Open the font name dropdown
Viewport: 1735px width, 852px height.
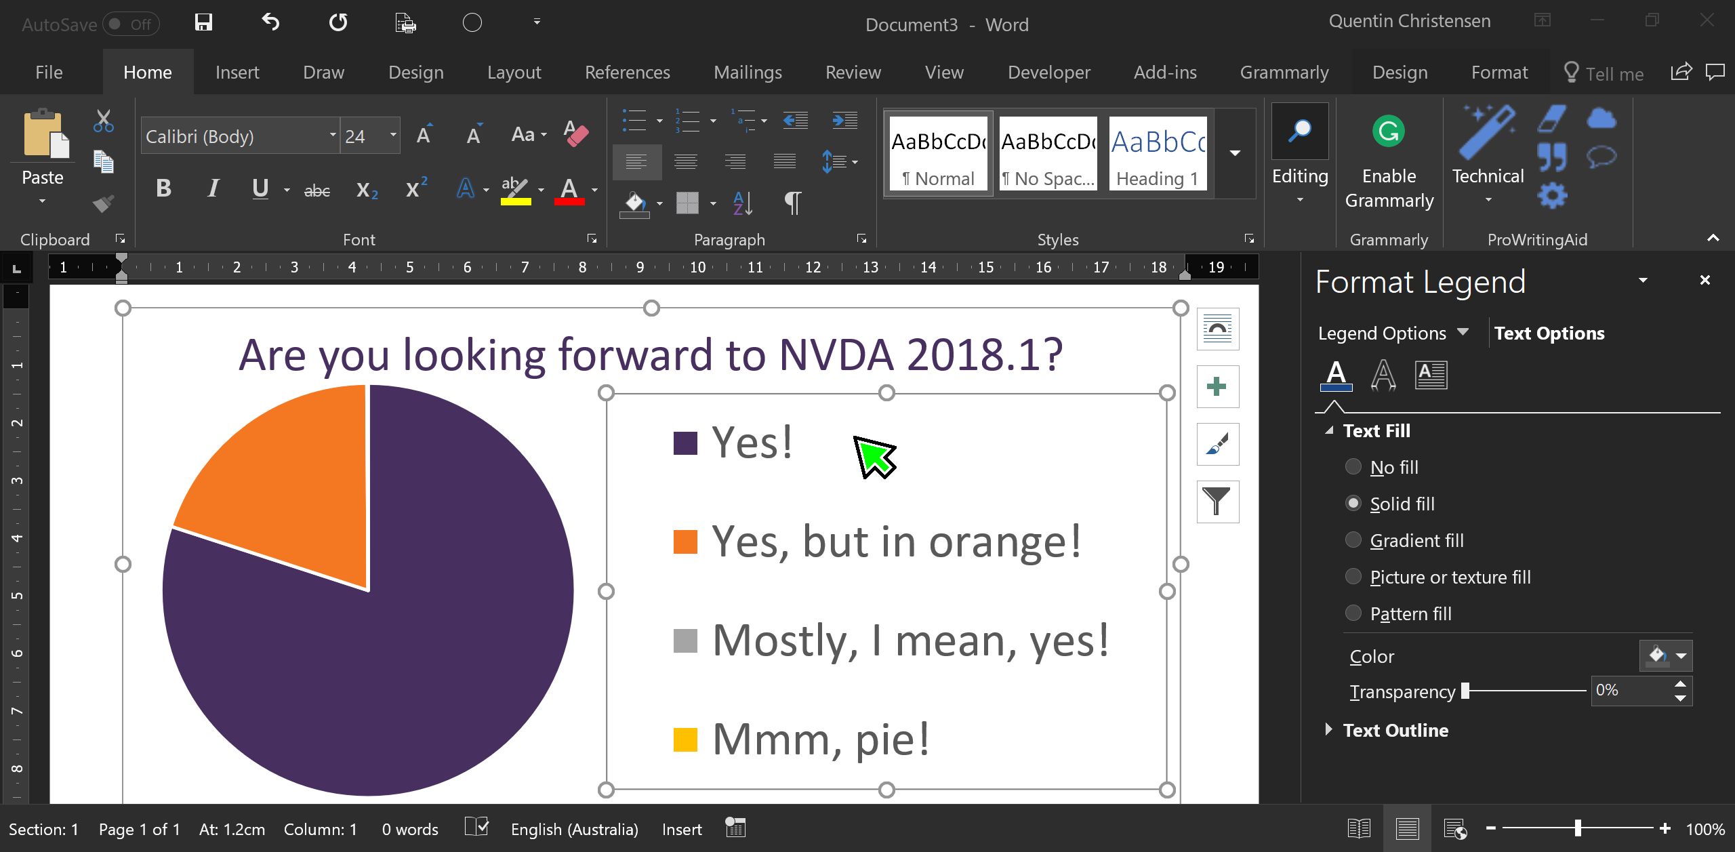point(333,135)
